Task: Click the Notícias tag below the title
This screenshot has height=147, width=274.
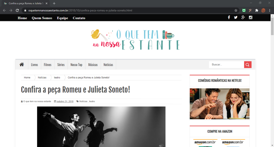Action: pos(83,101)
